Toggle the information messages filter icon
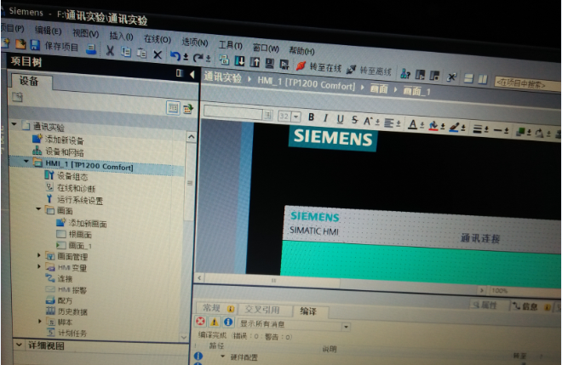 228,322
